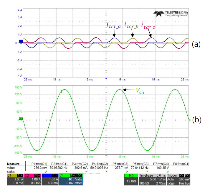Click the Measure table header

pyautogui.click(x=13, y=164)
